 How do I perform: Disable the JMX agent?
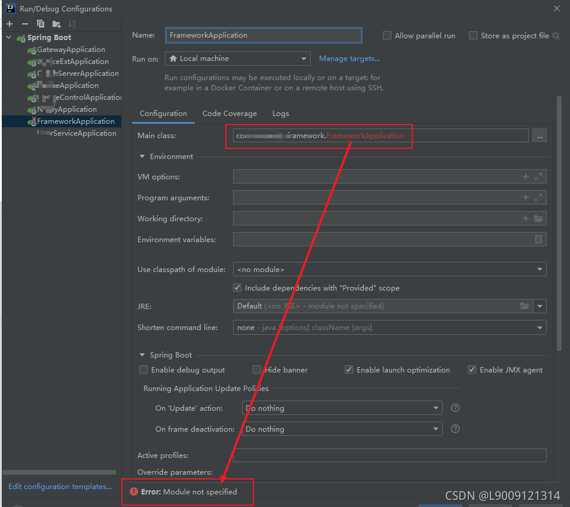(x=472, y=369)
